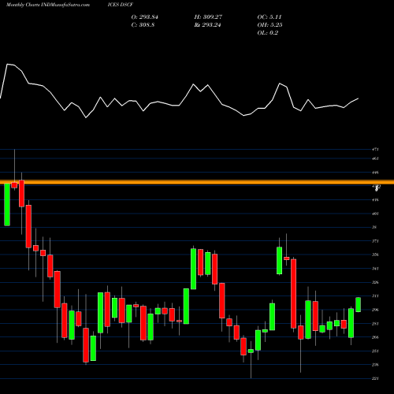Click the 236 price axis label

[x=375, y=365]
